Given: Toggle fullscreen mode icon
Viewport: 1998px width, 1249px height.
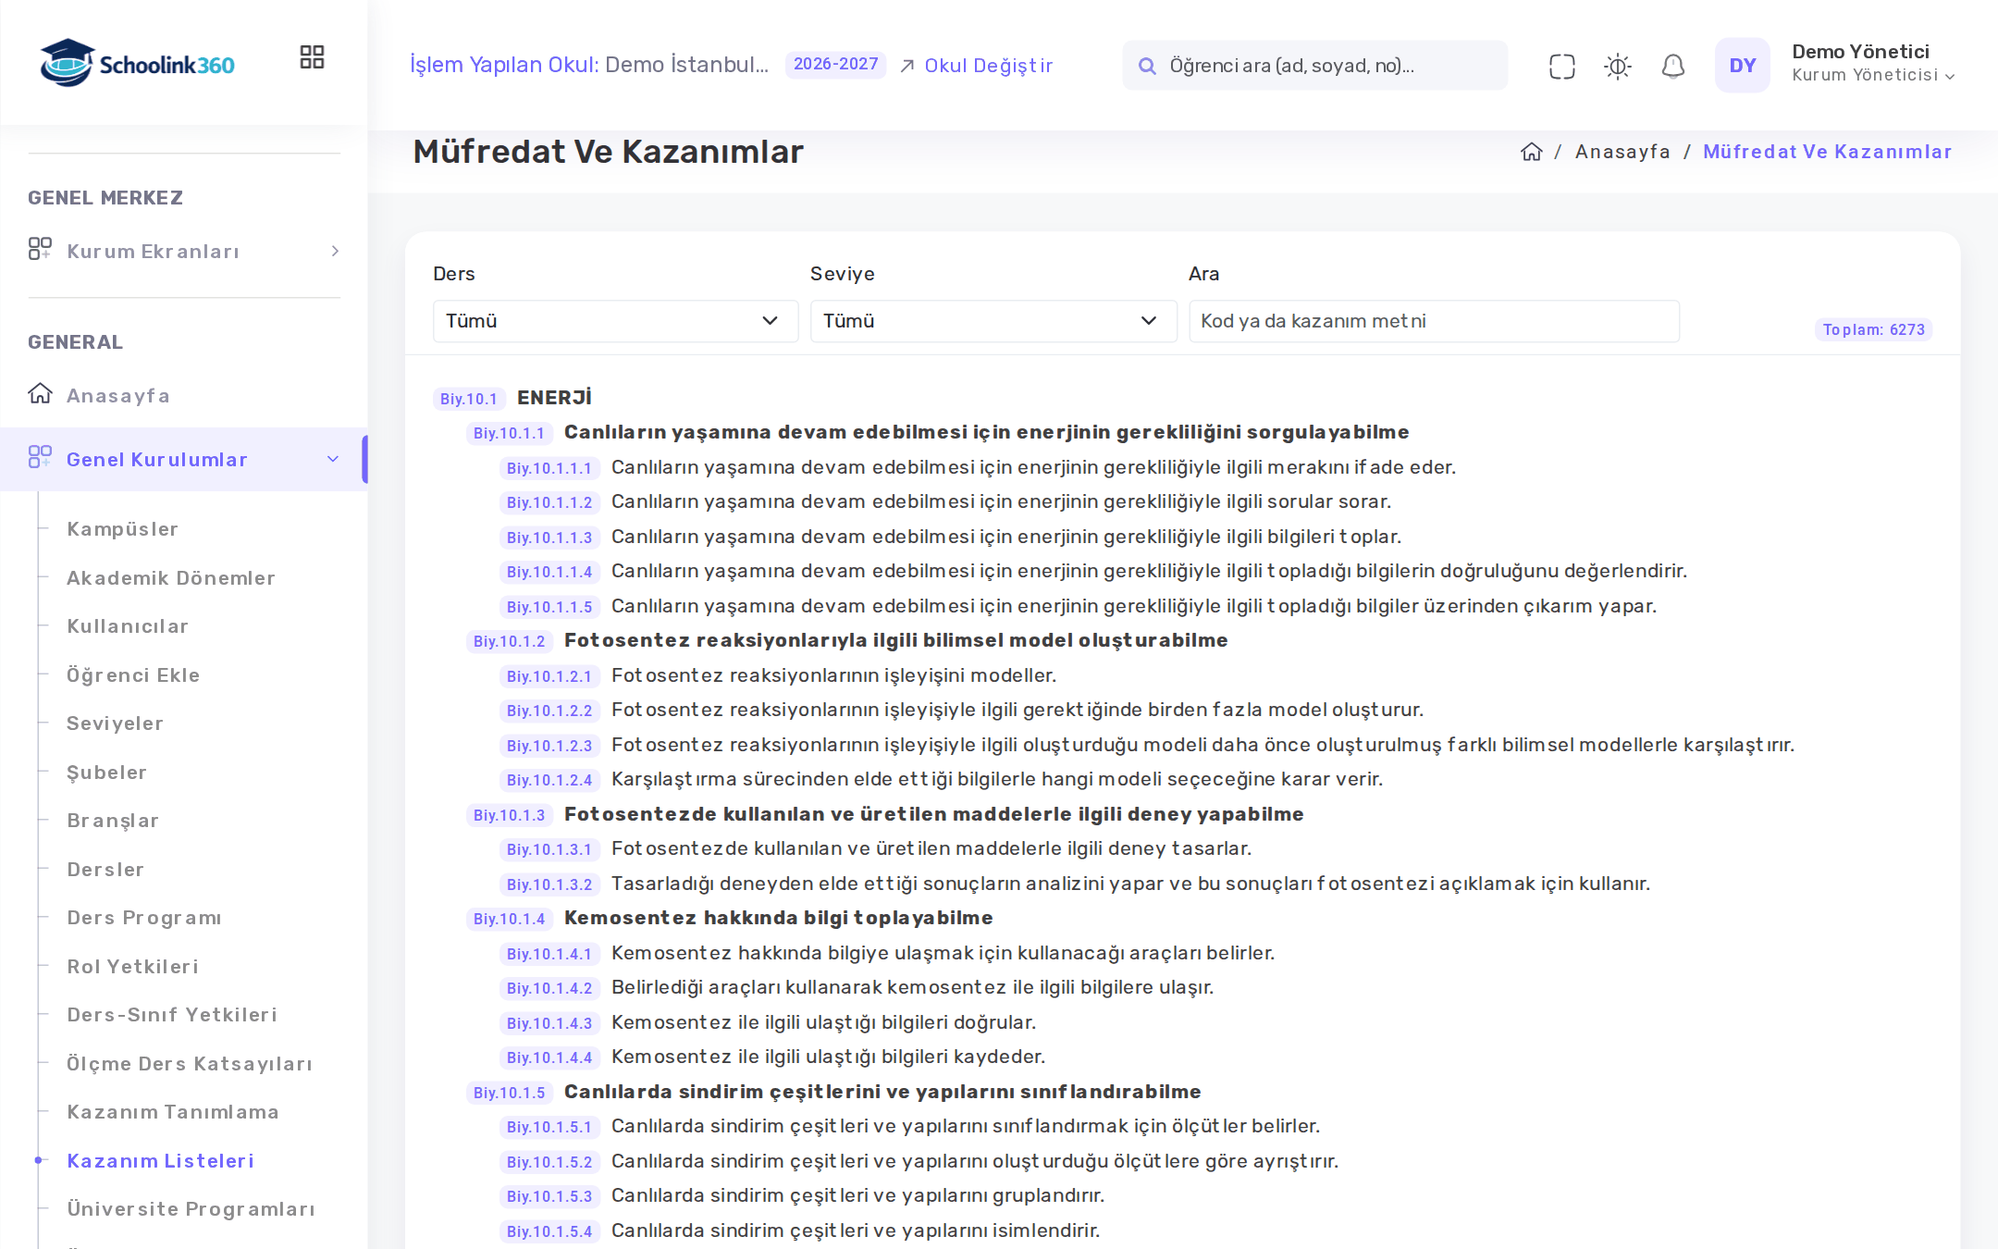Looking at the screenshot, I should (x=1561, y=66).
